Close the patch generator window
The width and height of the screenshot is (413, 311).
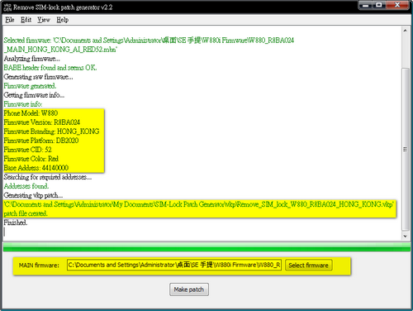coord(397,5)
